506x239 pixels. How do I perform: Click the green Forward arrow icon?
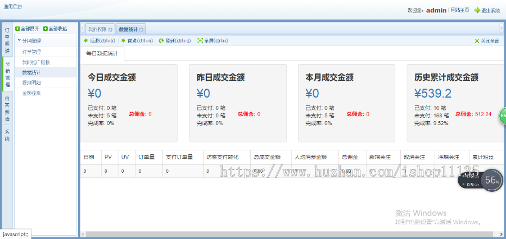(123, 40)
